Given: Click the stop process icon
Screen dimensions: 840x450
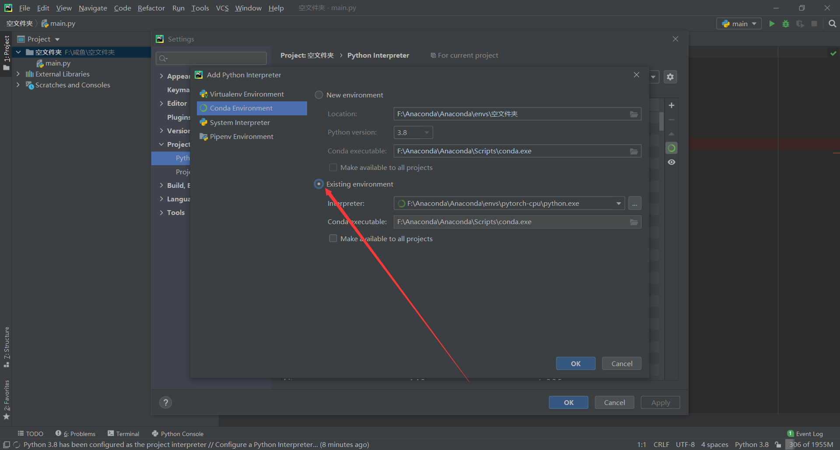Looking at the screenshot, I should click(814, 24).
